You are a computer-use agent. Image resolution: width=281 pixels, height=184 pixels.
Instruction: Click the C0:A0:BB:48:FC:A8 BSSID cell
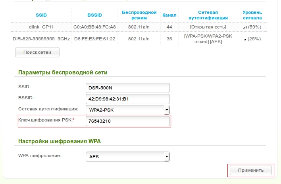tap(94, 27)
